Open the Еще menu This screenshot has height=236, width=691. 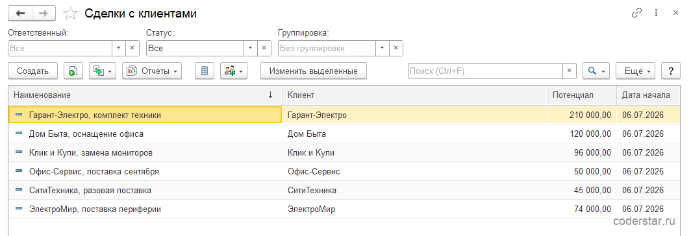pos(635,71)
